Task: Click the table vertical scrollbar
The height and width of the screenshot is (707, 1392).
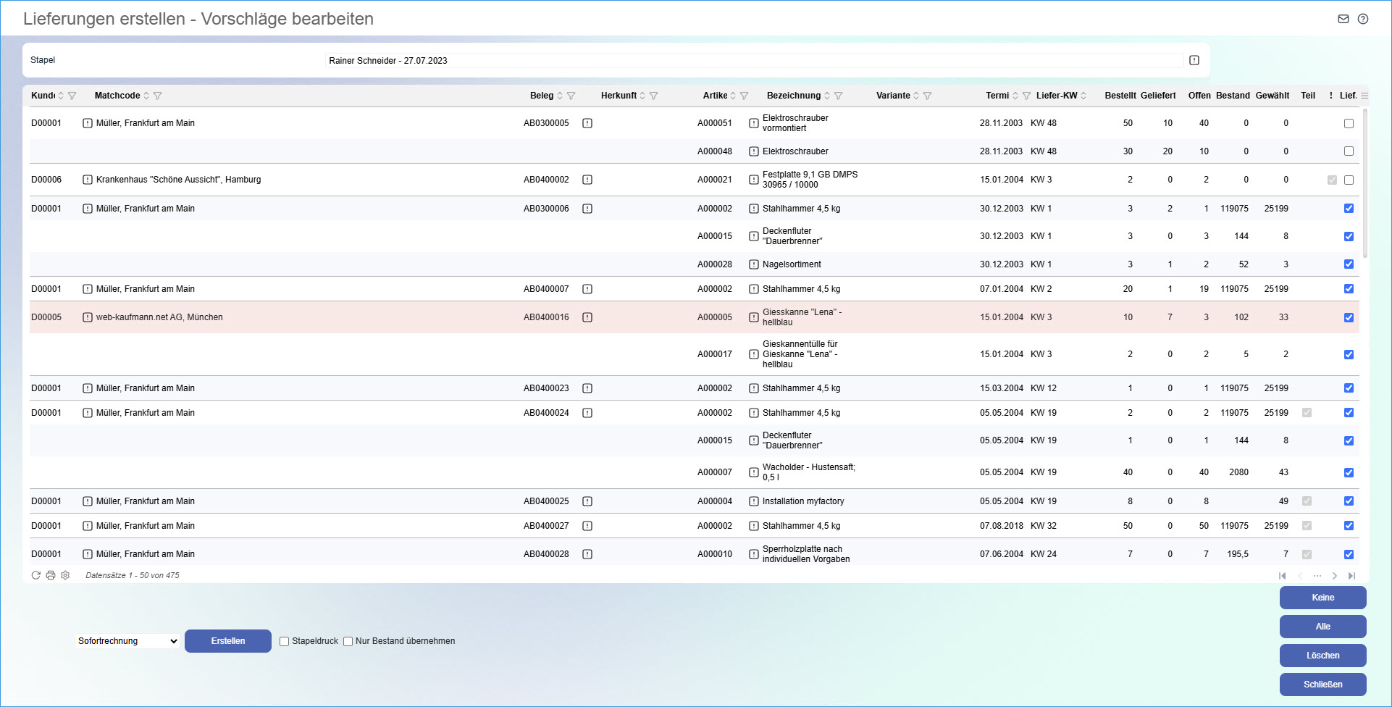Action: [x=1365, y=185]
